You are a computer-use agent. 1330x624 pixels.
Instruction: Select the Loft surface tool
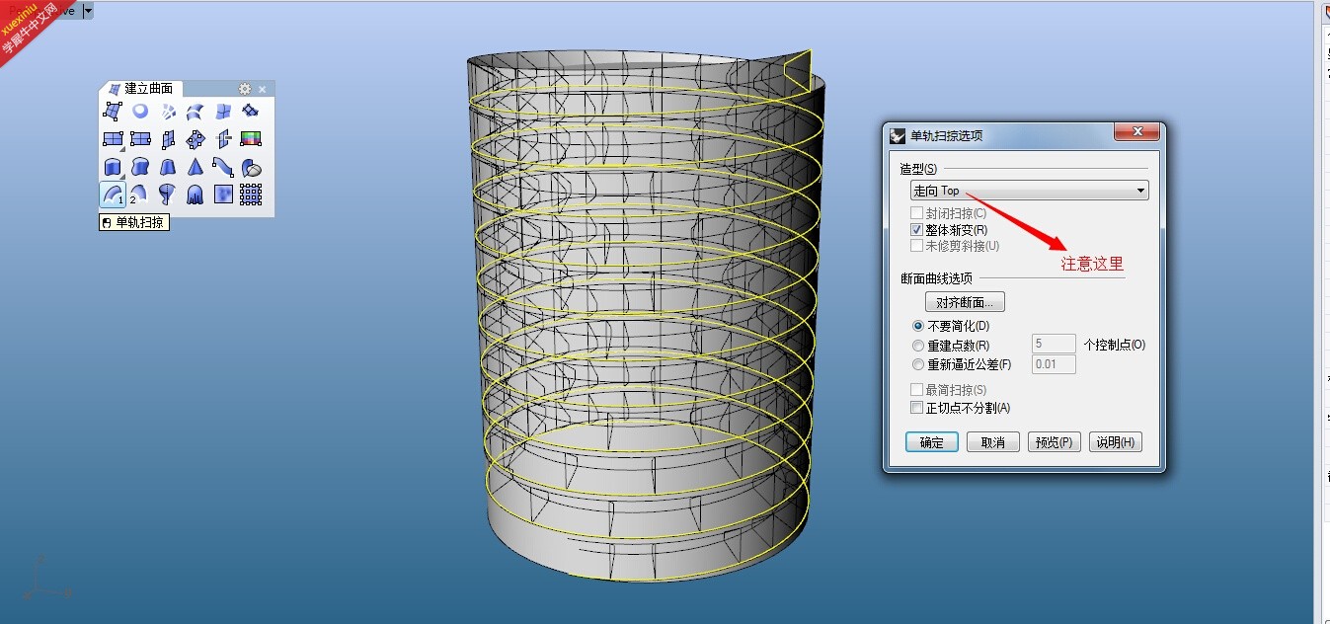[196, 112]
